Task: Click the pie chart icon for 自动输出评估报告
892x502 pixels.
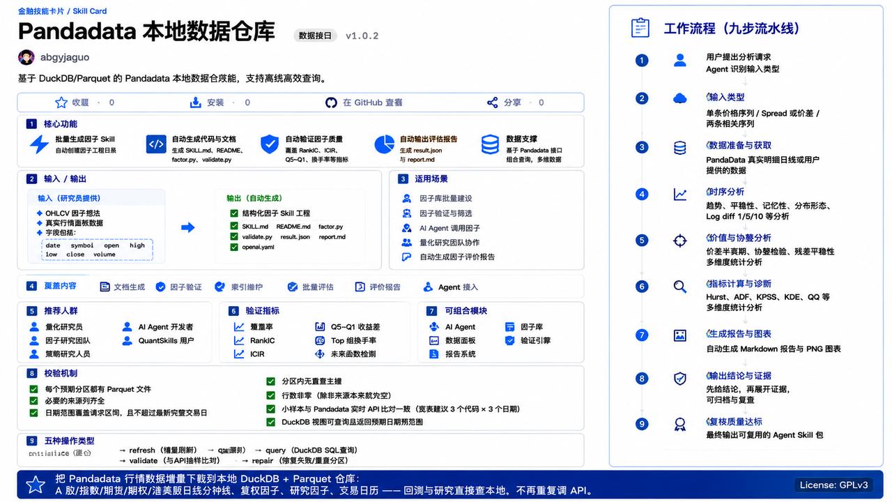Action: click(x=384, y=144)
